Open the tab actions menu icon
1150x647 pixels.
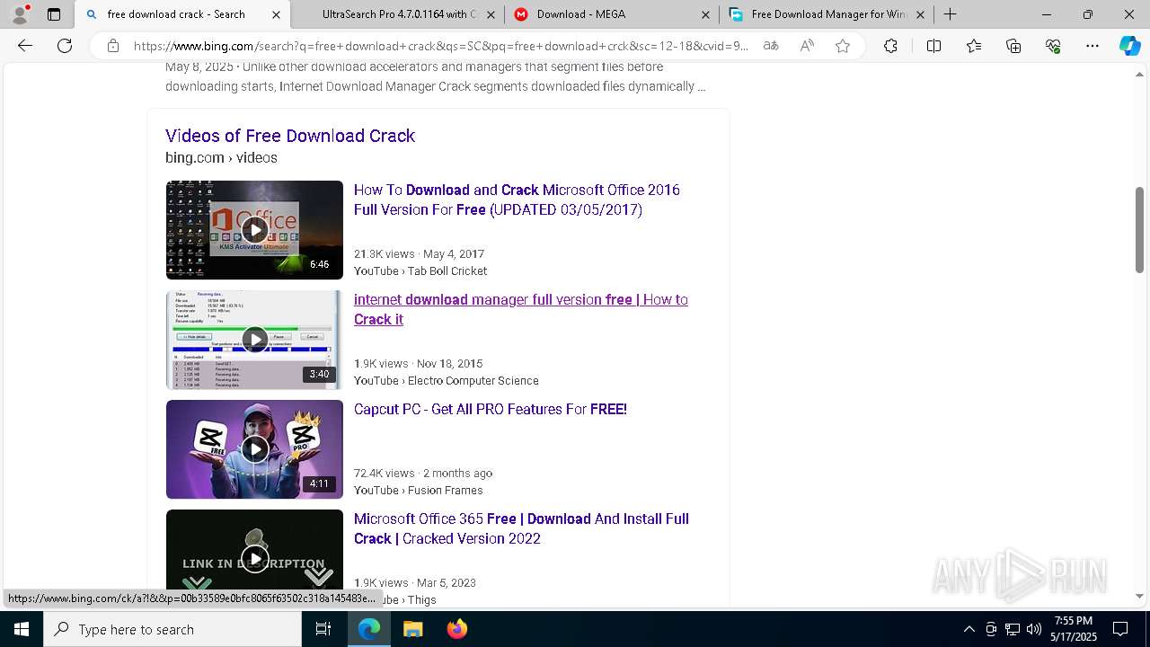[x=54, y=14]
